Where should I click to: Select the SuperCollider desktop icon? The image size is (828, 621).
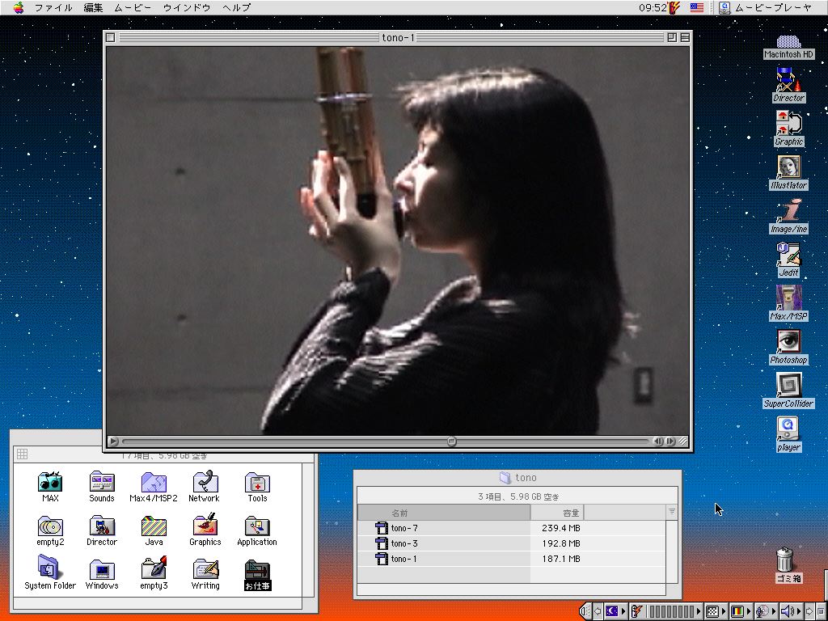click(788, 385)
